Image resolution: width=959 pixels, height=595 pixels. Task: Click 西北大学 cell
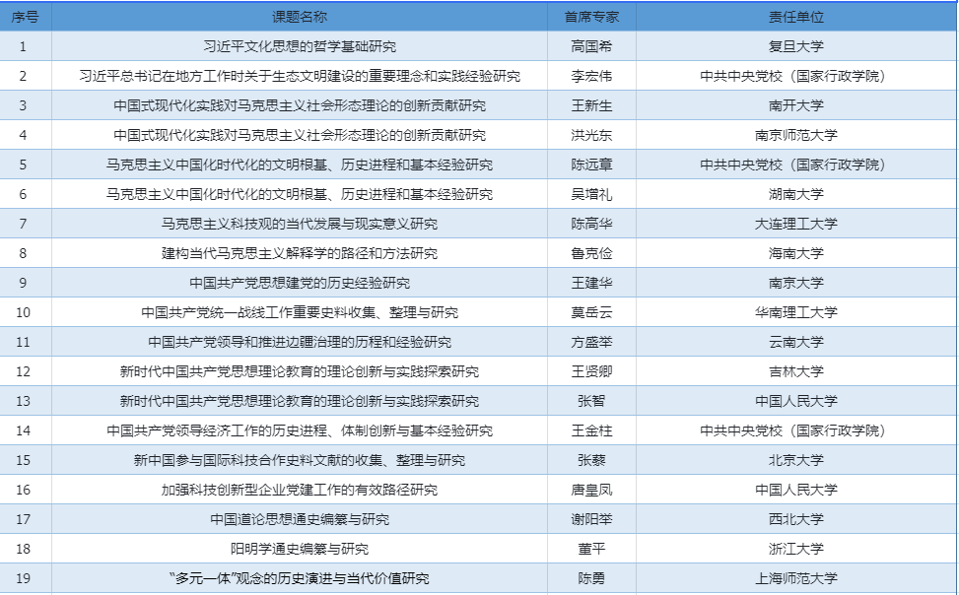(795, 519)
